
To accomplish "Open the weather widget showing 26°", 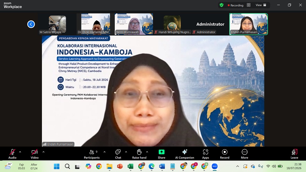I will pyautogui.click(x=8, y=166).
